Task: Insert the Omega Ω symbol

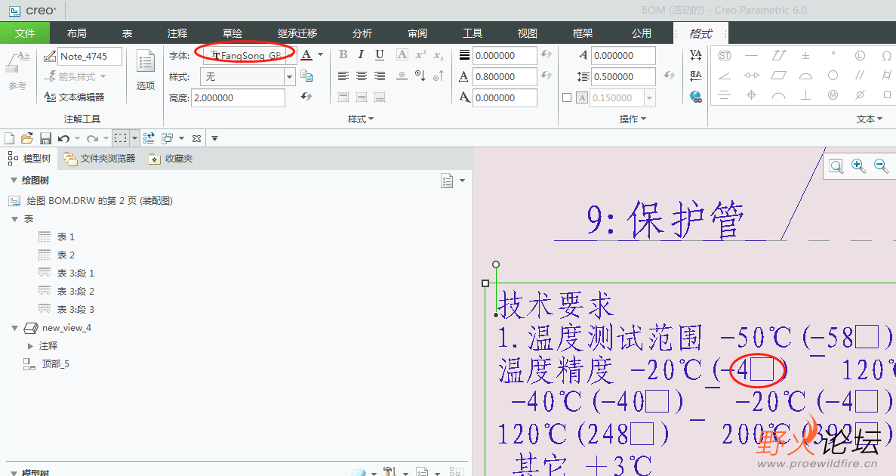Action: click(x=886, y=56)
